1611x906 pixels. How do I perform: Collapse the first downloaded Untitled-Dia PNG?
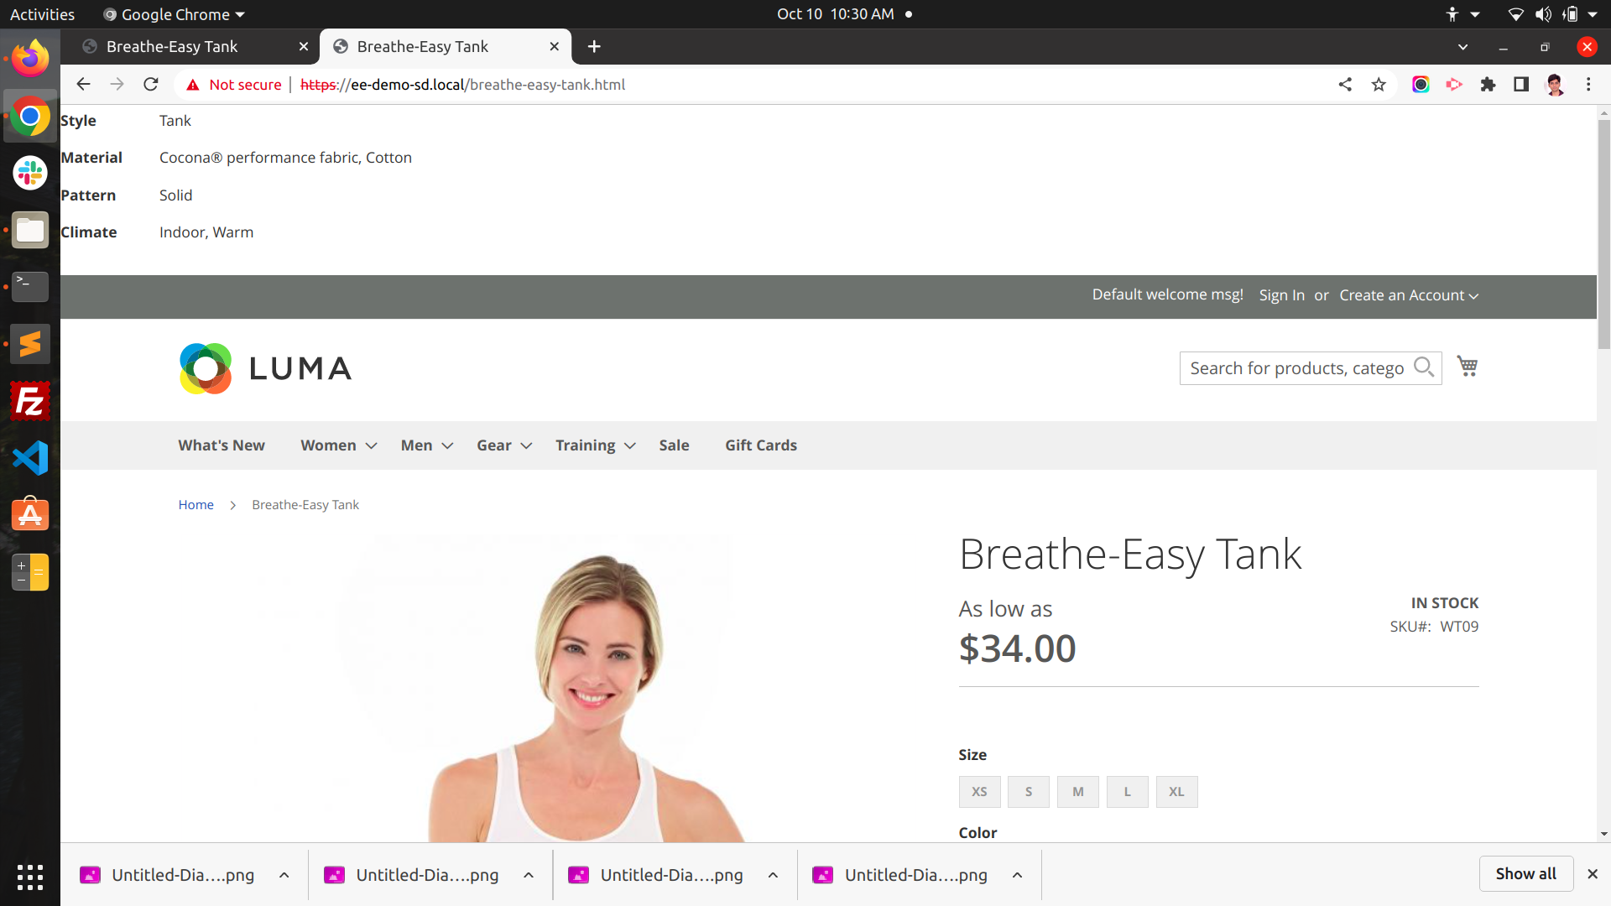pos(284,874)
